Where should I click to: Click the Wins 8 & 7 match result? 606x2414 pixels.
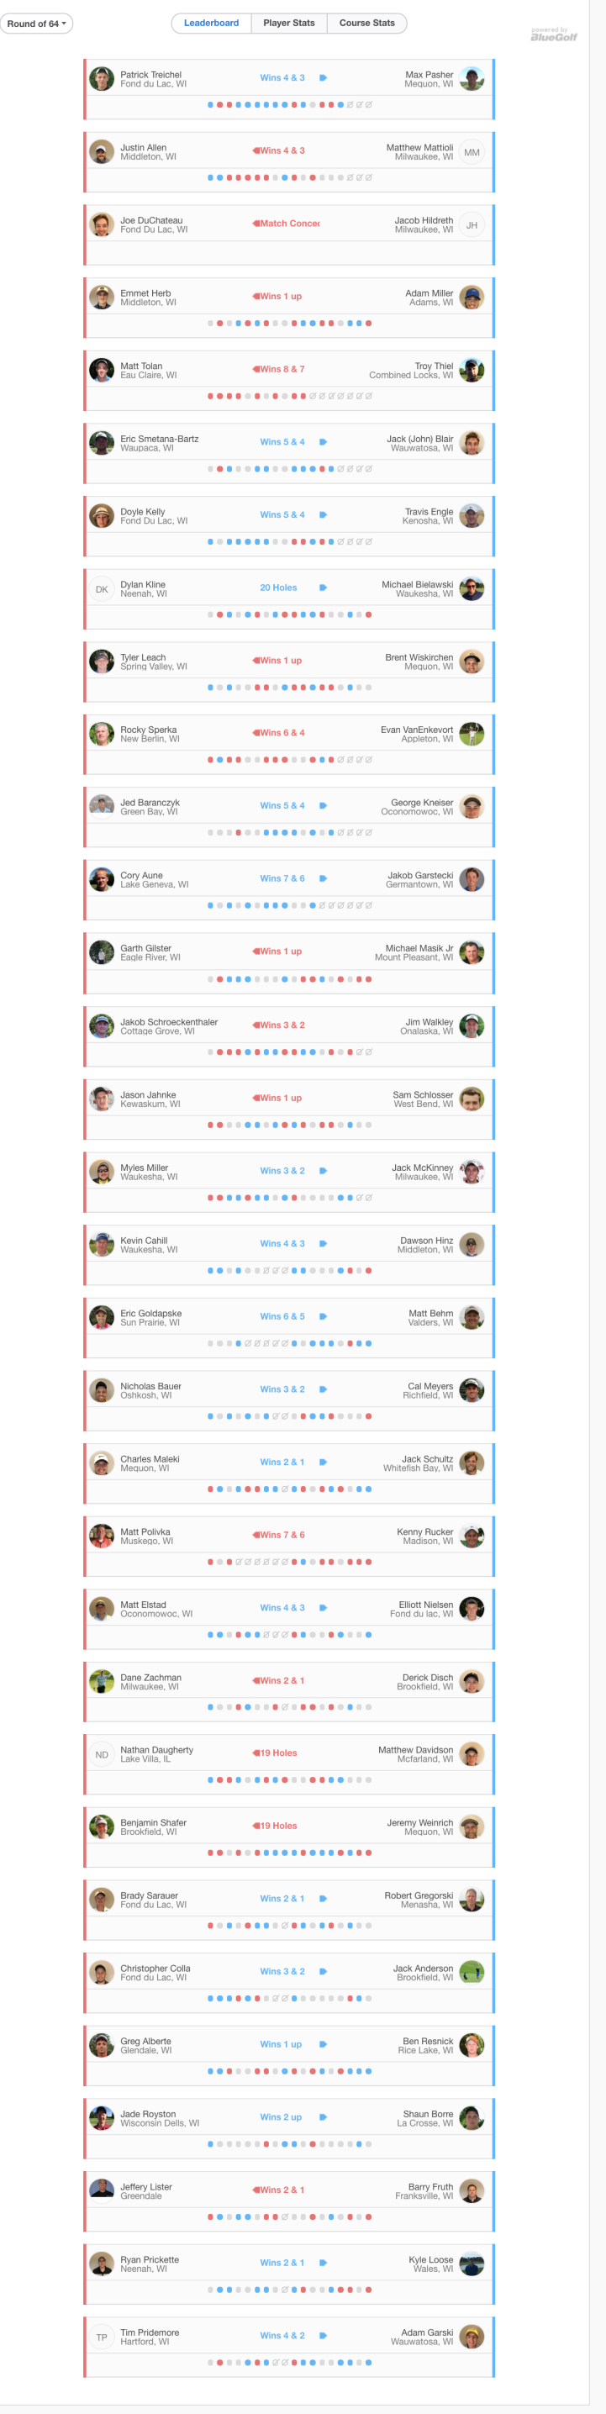pyautogui.click(x=282, y=369)
